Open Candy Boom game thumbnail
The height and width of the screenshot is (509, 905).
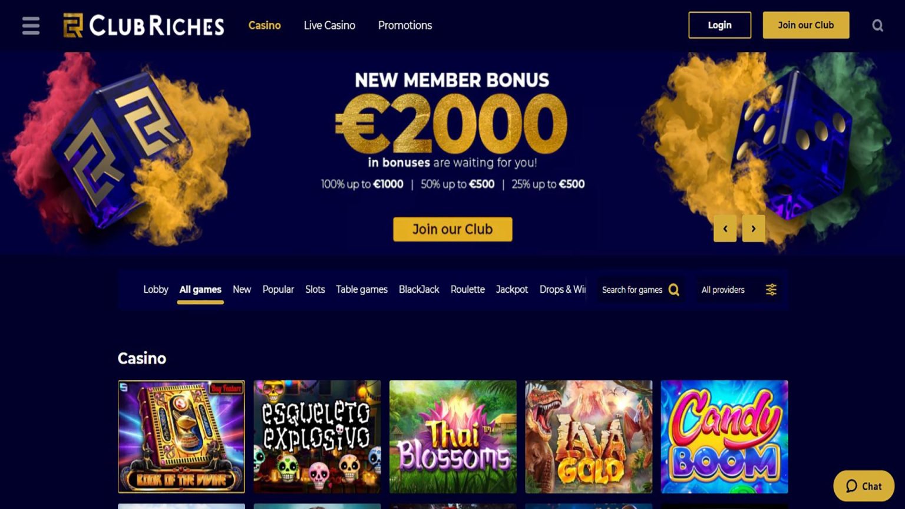pos(724,437)
